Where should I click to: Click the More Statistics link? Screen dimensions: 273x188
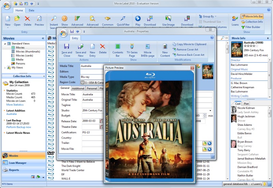(x=15, y=105)
